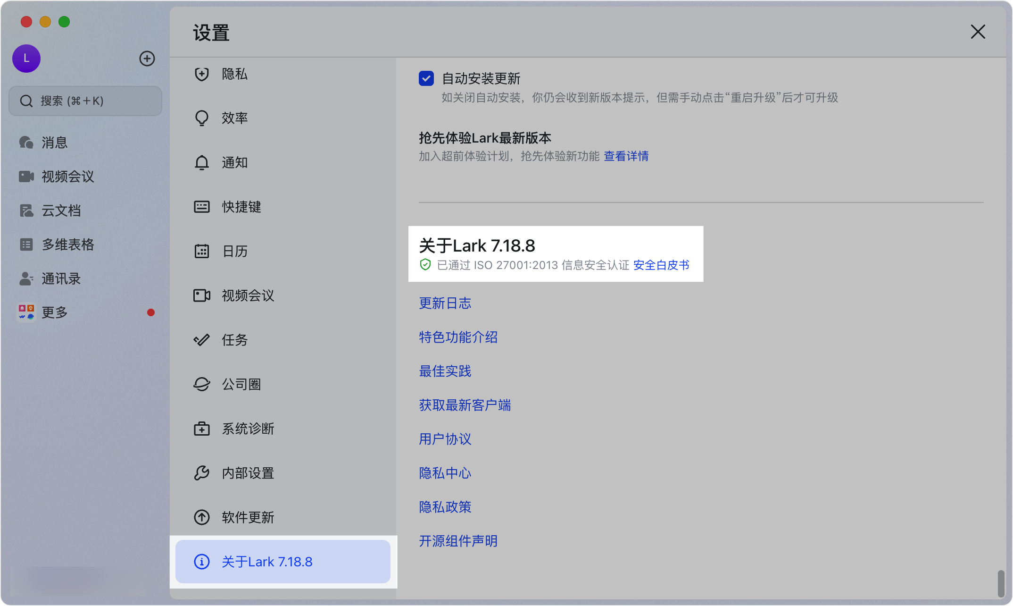The width and height of the screenshot is (1013, 606).
Task: Click the notification bell icon
Action: coord(202,162)
